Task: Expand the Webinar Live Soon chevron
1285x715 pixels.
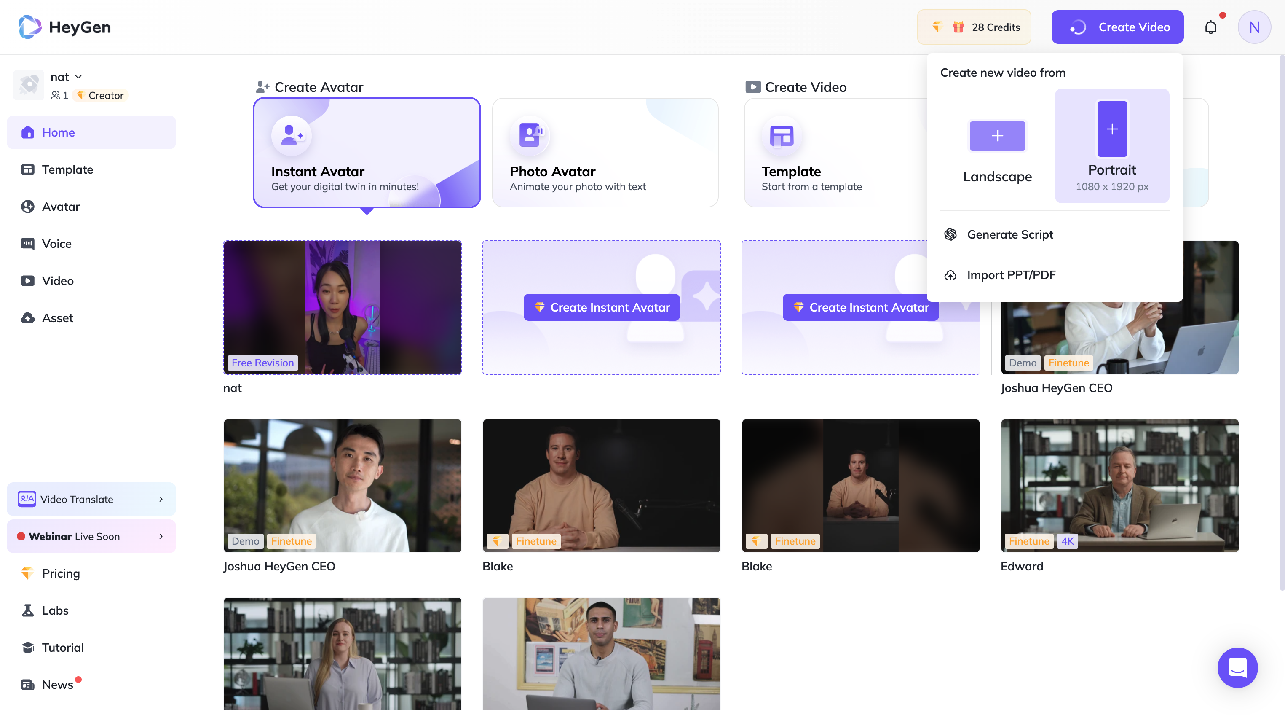Action: 161,536
